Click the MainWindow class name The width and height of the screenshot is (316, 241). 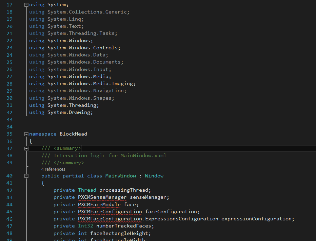tap(120, 176)
